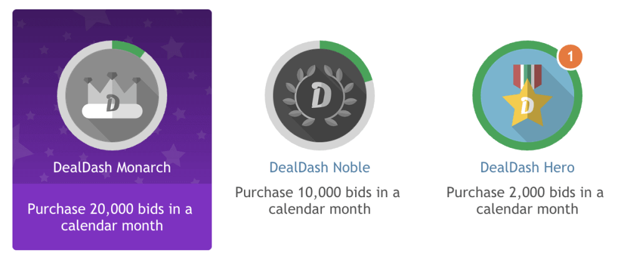The width and height of the screenshot is (624, 259).
Task: Click the Monarch crown badge icon
Action: coord(112,95)
